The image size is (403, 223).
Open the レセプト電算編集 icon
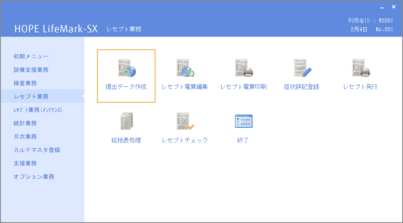pos(185,68)
